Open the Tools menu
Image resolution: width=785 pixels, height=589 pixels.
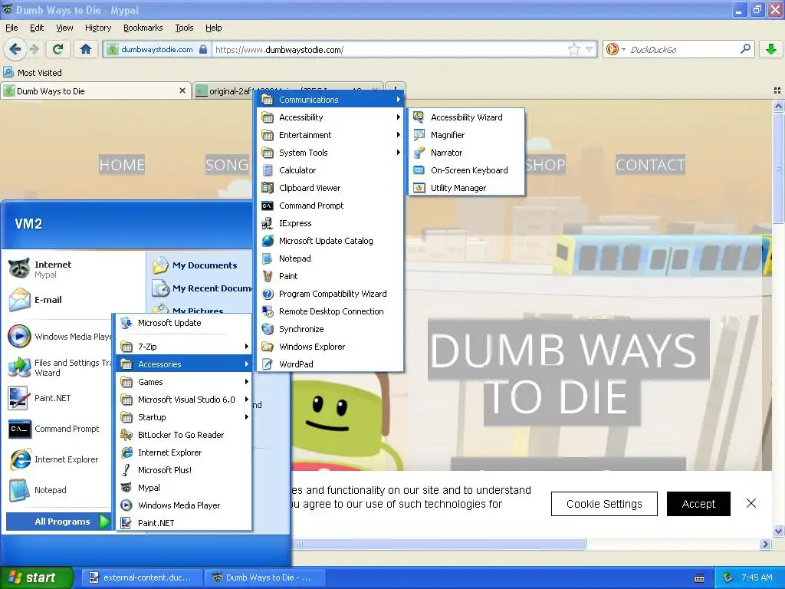click(x=184, y=28)
